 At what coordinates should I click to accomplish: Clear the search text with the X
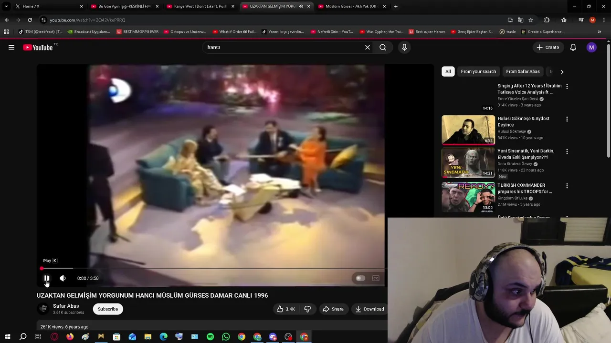point(368,47)
